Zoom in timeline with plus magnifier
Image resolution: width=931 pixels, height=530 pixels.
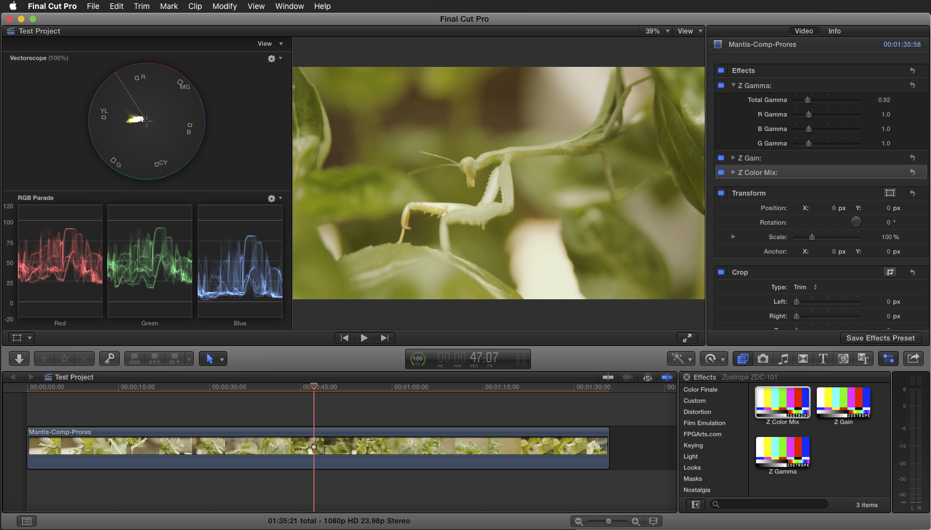pyautogui.click(x=636, y=521)
